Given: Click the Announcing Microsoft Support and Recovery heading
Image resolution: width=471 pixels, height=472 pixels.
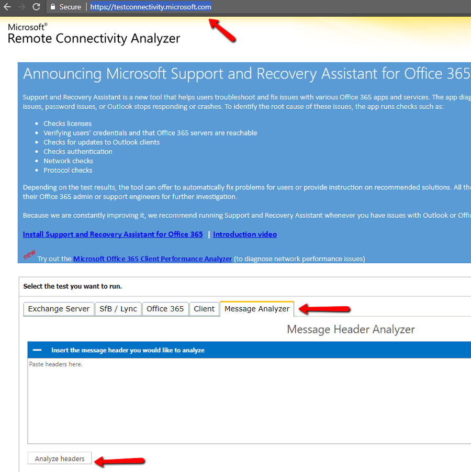Looking at the screenshot, I should (246, 74).
